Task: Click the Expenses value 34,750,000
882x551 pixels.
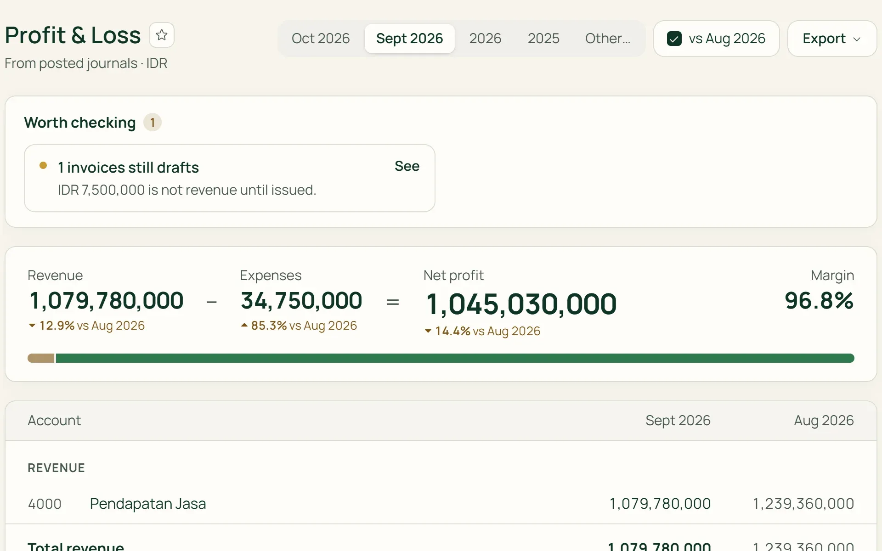Action: 301,301
